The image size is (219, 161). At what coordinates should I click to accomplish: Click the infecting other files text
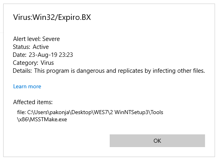[x=179, y=71]
